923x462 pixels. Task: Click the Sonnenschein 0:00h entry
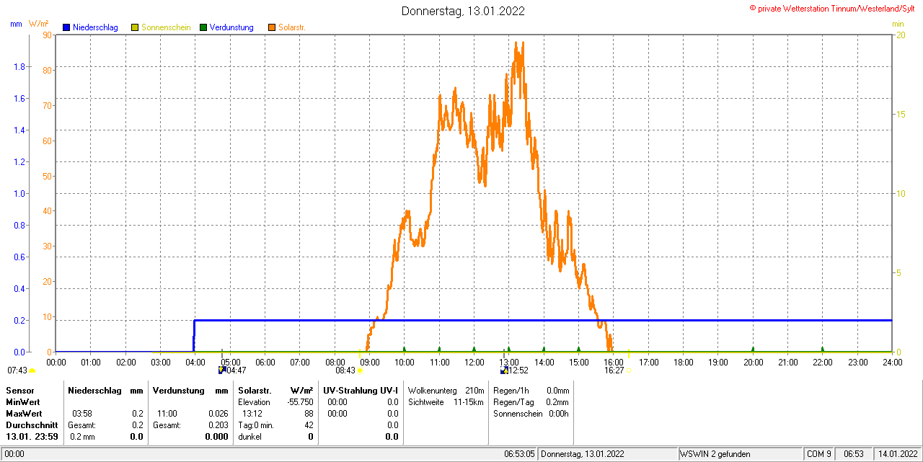(531, 414)
